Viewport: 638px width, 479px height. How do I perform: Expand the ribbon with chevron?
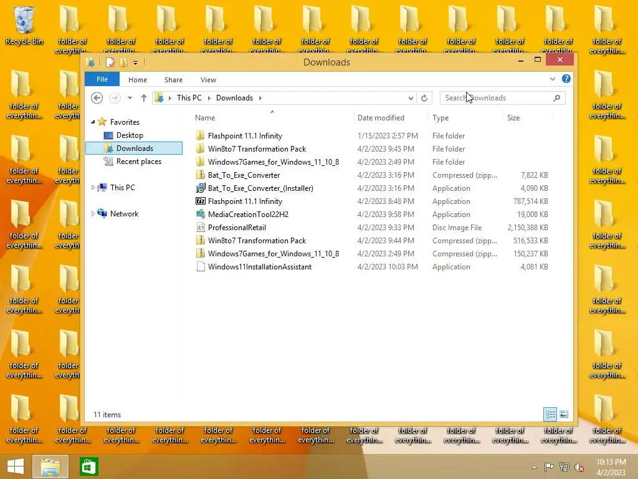(553, 79)
